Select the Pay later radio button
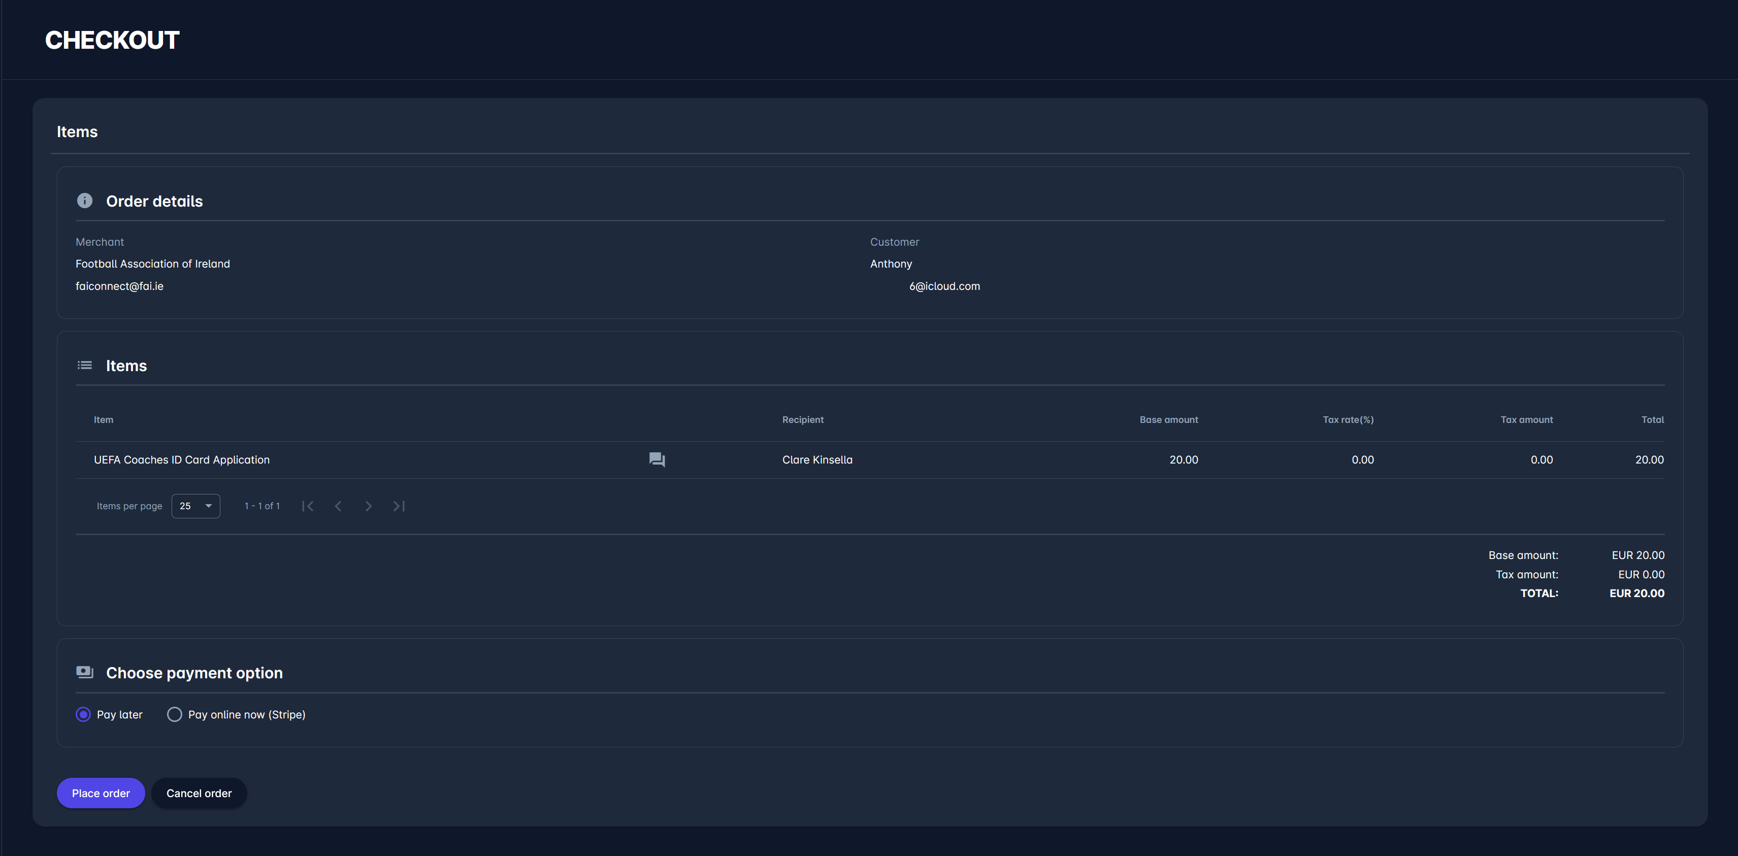 83,714
